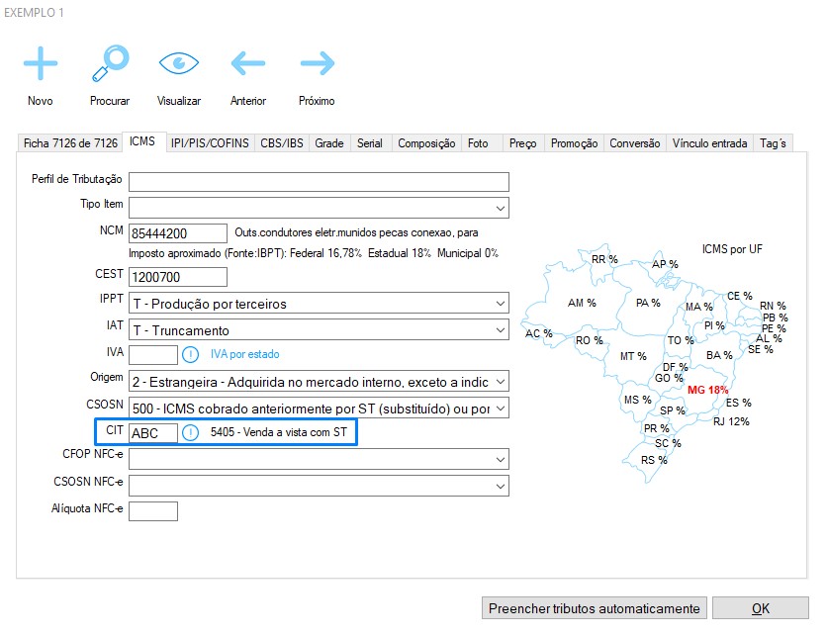Expand the CFOP NFC-e dropdown
Image resolution: width=827 pixels, height=636 pixels.
point(500,459)
